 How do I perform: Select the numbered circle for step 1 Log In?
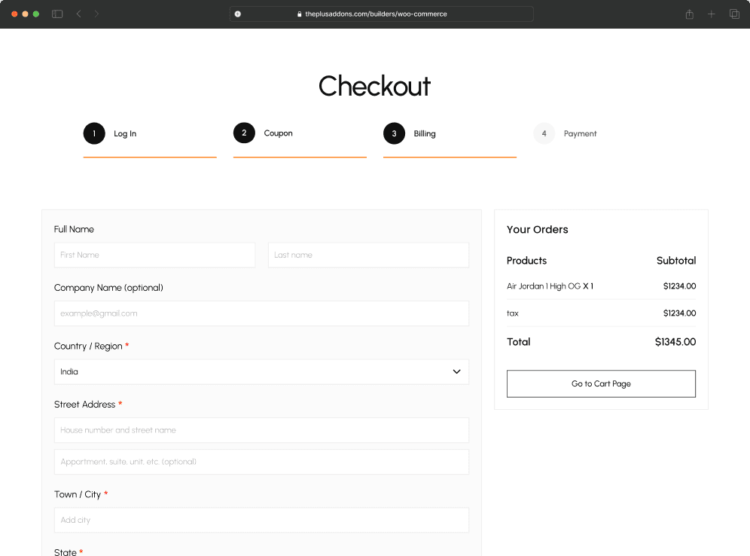[93, 133]
